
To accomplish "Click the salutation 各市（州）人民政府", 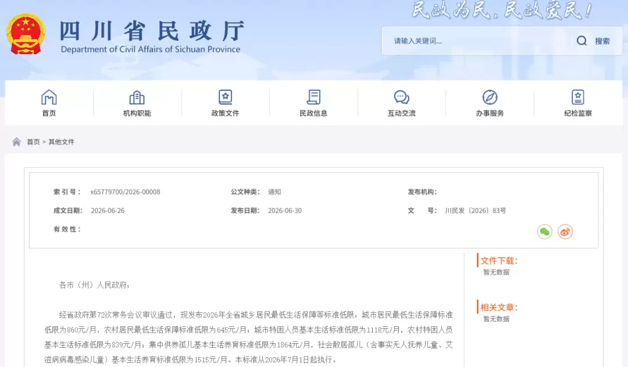I will point(95,285).
